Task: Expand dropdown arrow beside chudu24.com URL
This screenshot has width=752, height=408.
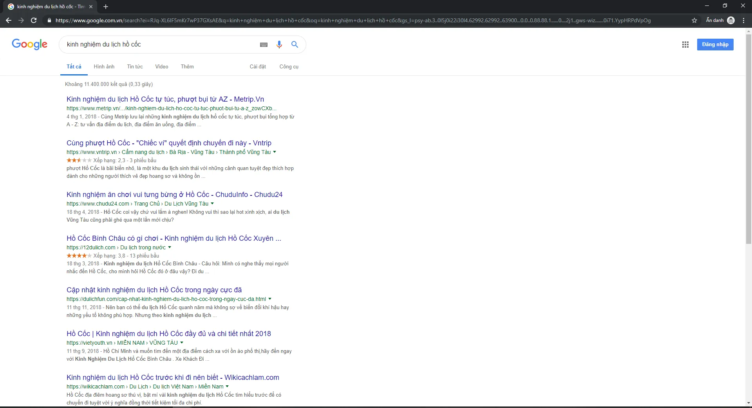Action: click(x=212, y=204)
